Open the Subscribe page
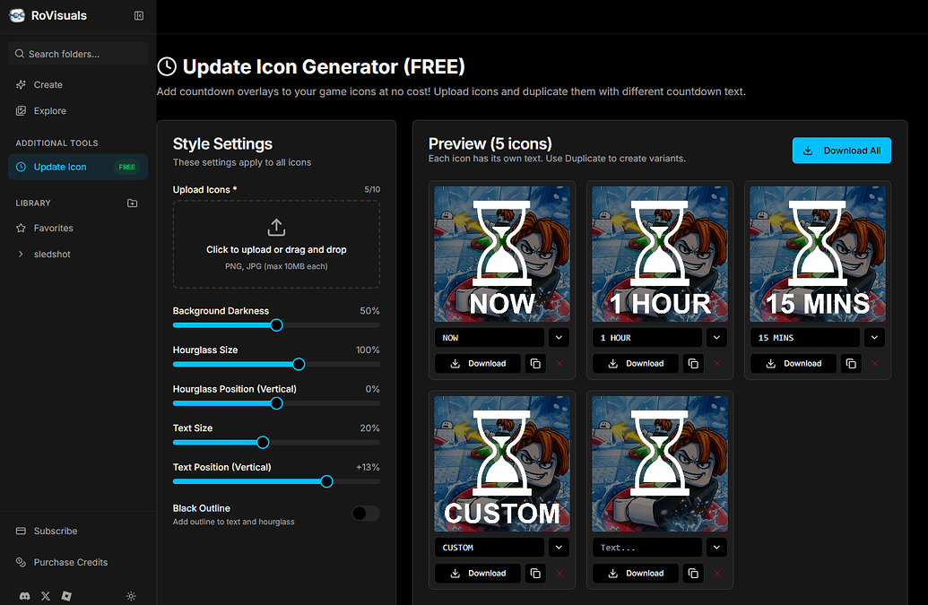Image resolution: width=928 pixels, height=605 pixels. click(x=78, y=532)
